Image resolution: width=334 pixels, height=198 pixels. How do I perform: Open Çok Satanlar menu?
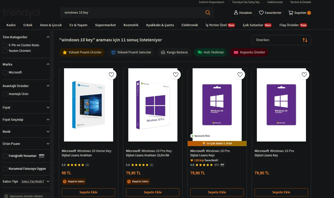click(257, 25)
